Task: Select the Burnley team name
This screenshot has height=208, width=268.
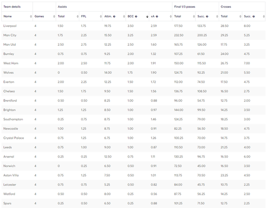Action: tap(9, 54)
